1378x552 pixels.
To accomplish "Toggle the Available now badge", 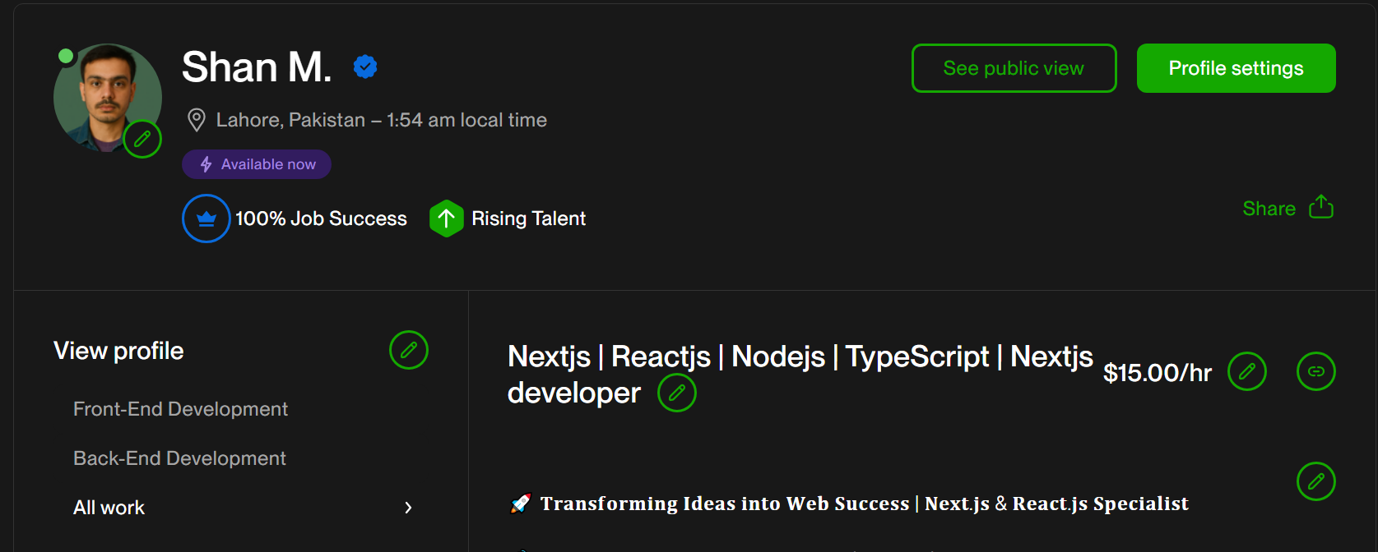I will (x=257, y=164).
